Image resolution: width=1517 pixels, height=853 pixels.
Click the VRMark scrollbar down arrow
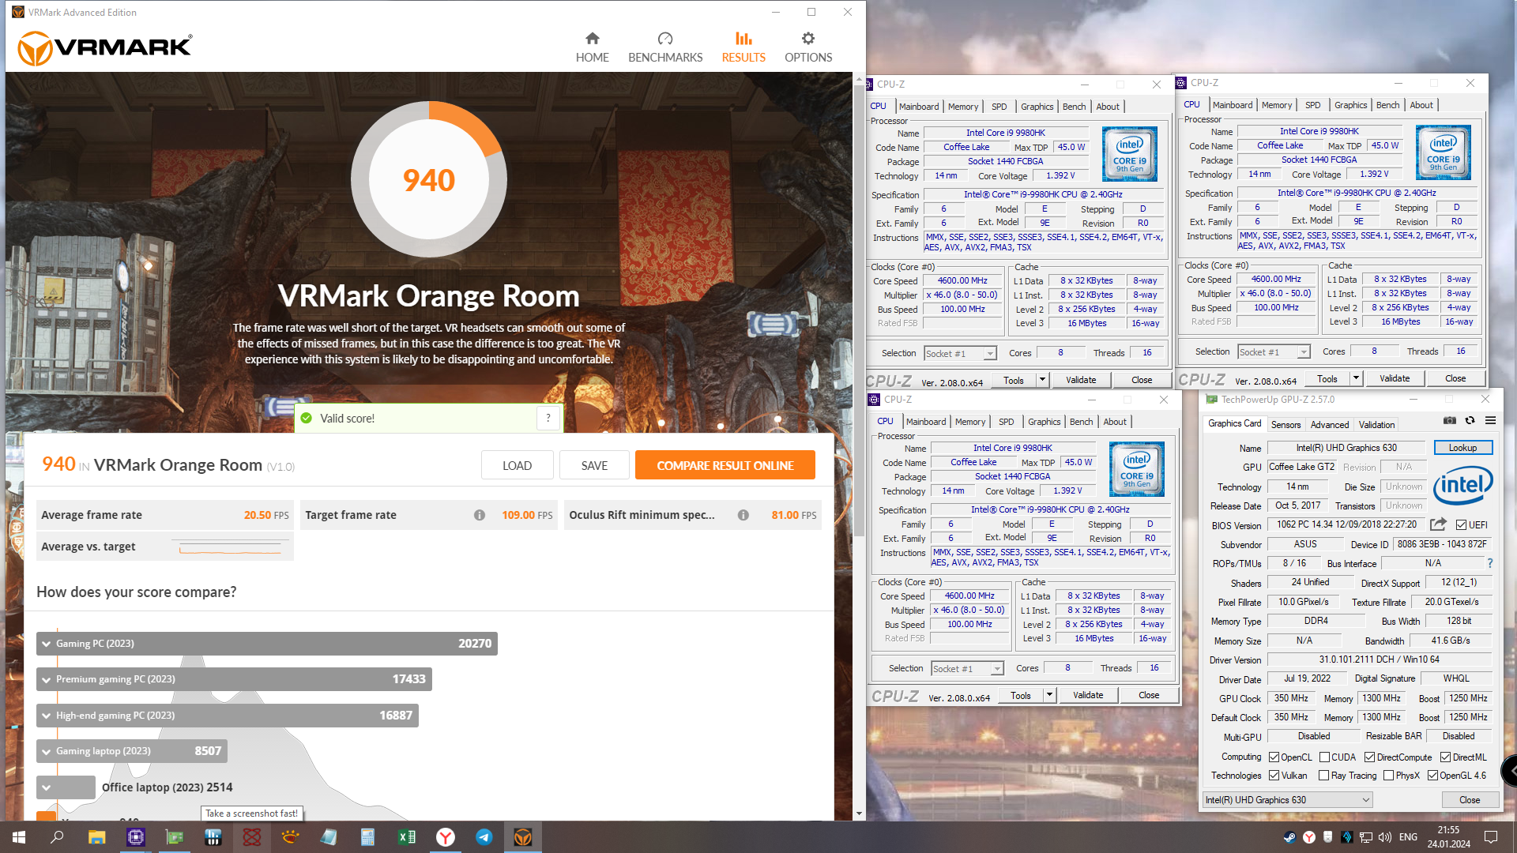859,814
